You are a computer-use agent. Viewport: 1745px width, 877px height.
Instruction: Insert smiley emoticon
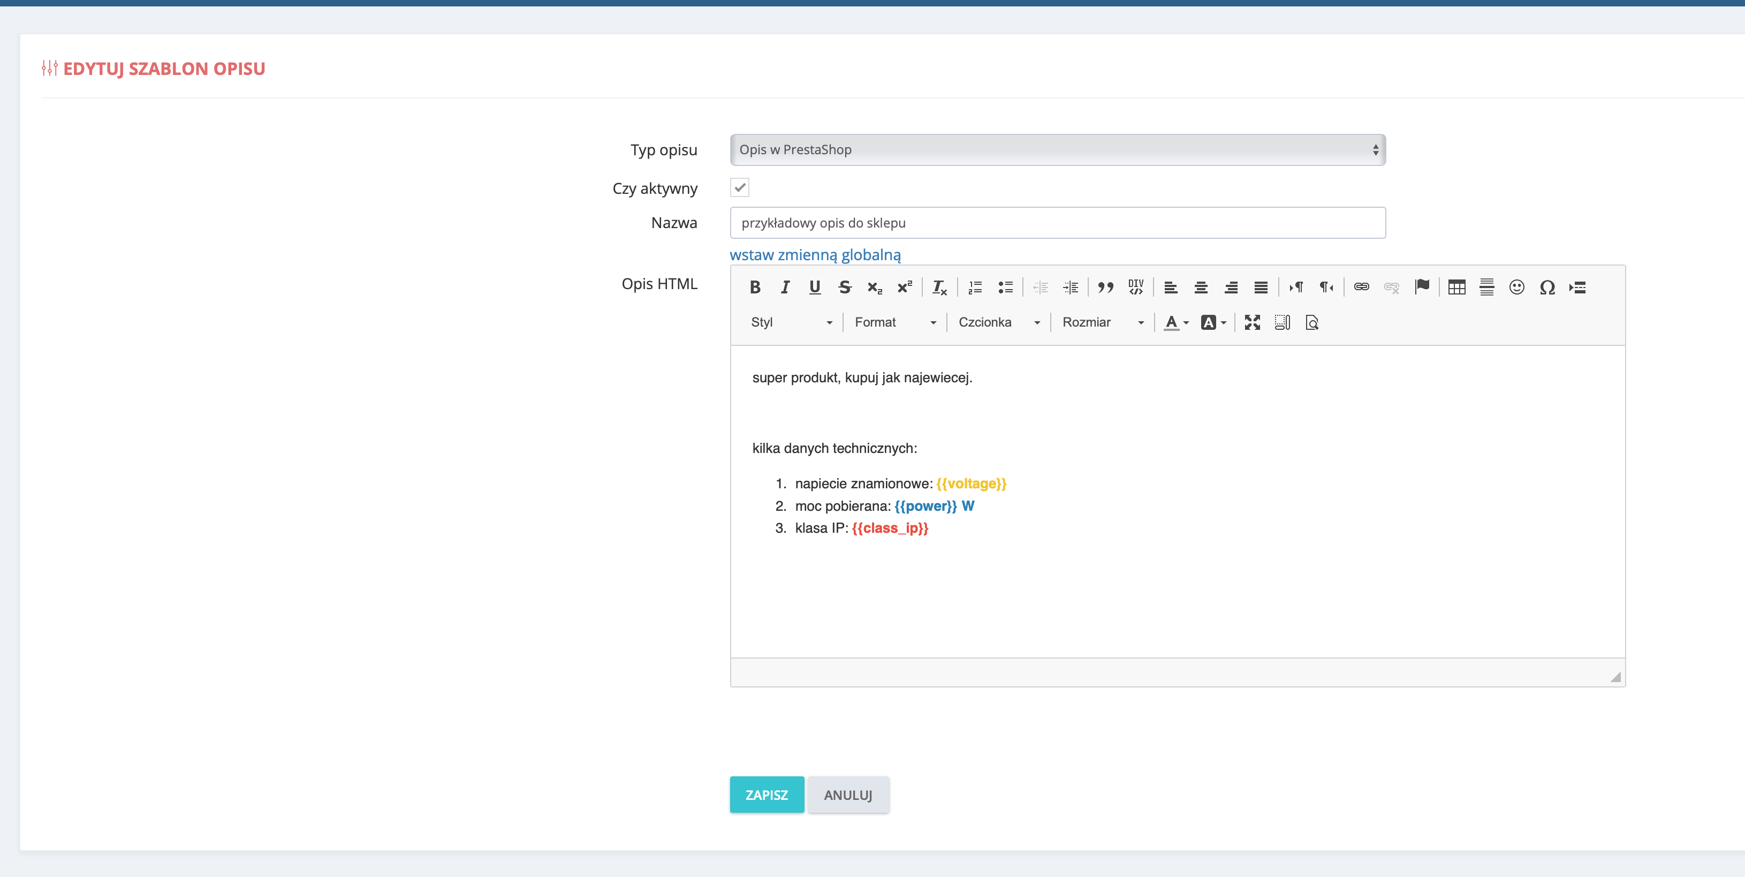pos(1517,288)
